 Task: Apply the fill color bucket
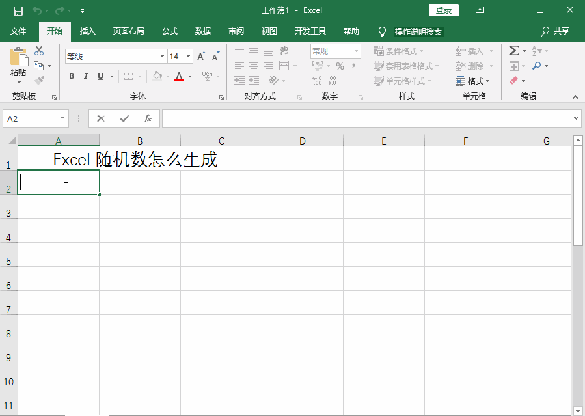pyautogui.click(x=157, y=76)
